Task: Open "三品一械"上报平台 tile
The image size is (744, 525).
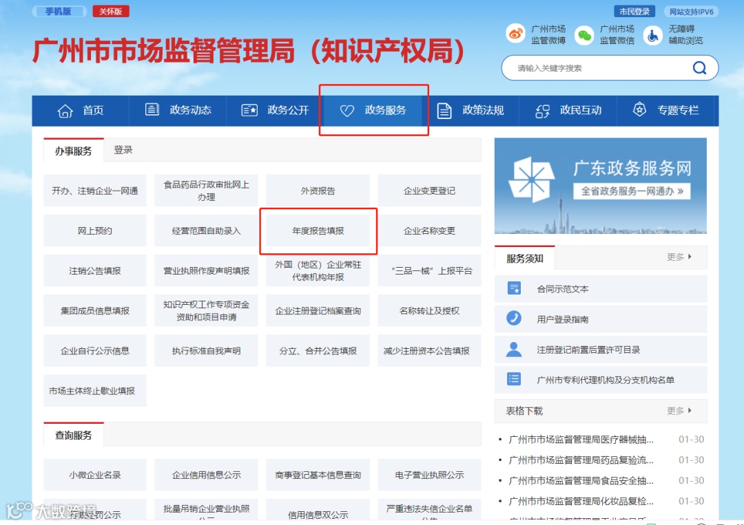Action: point(429,270)
